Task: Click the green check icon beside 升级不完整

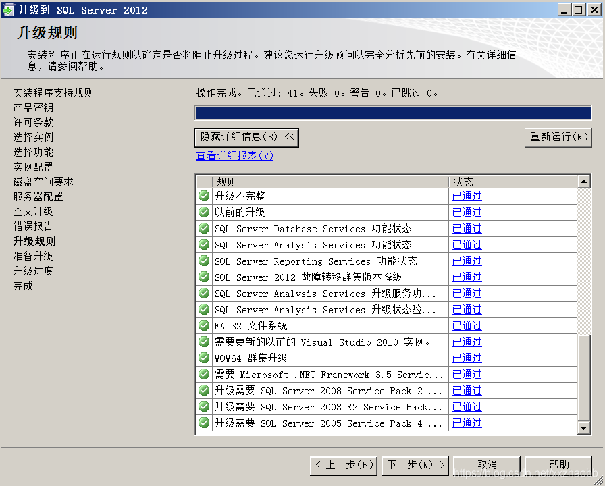Action: (203, 196)
